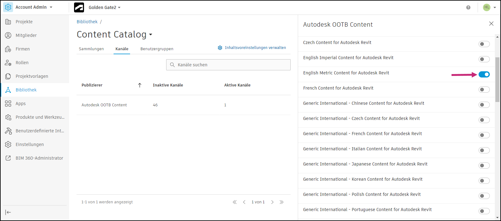Expand the Content Catalog title dropdown

[151, 34]
